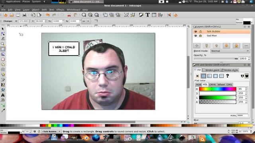
Task: Click the add new layer button
Action: pyautogui.click(x=196, y=46)
